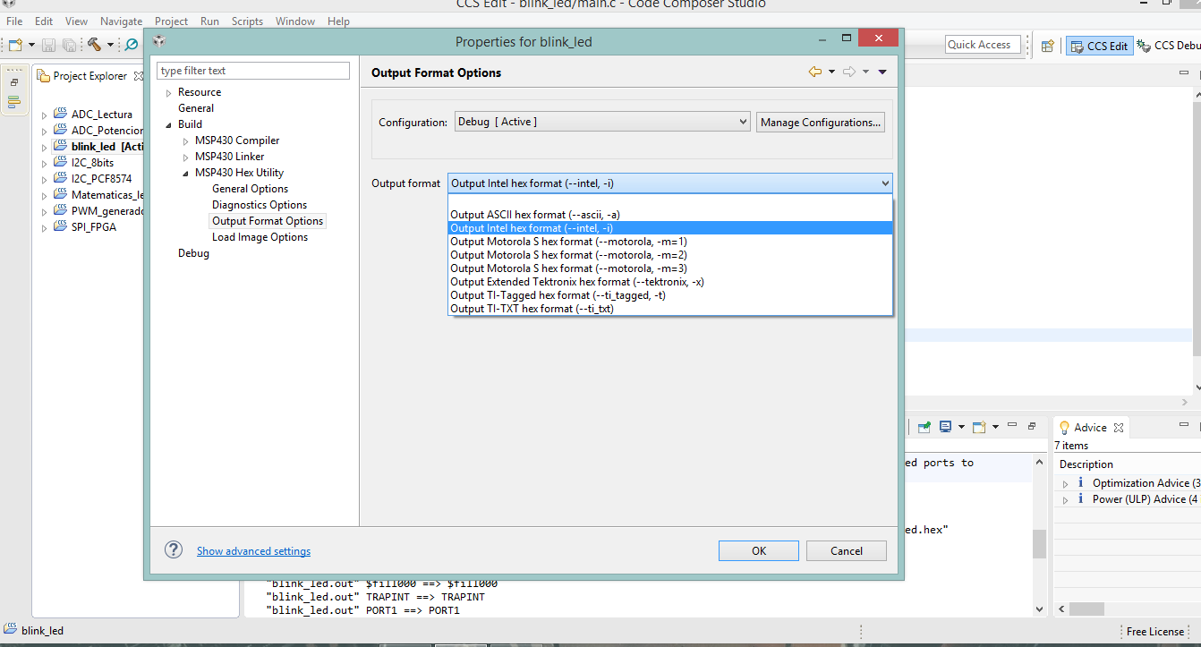Click the help question mark icon in dialog
This screenshot has width=1201, height=647.
pyautogui.click(x=174, y=549)
